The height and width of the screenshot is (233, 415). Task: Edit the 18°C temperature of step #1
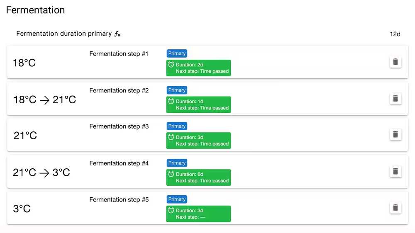(24, 63)
